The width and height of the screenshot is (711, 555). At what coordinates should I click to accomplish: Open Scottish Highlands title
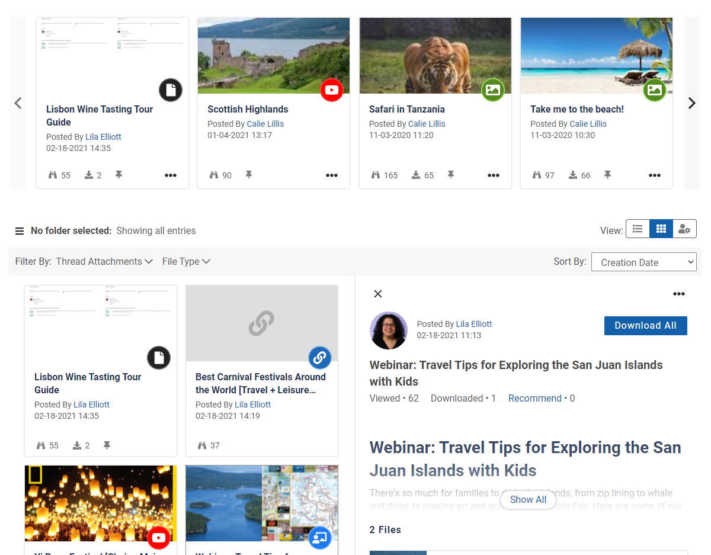pos(248,109)
